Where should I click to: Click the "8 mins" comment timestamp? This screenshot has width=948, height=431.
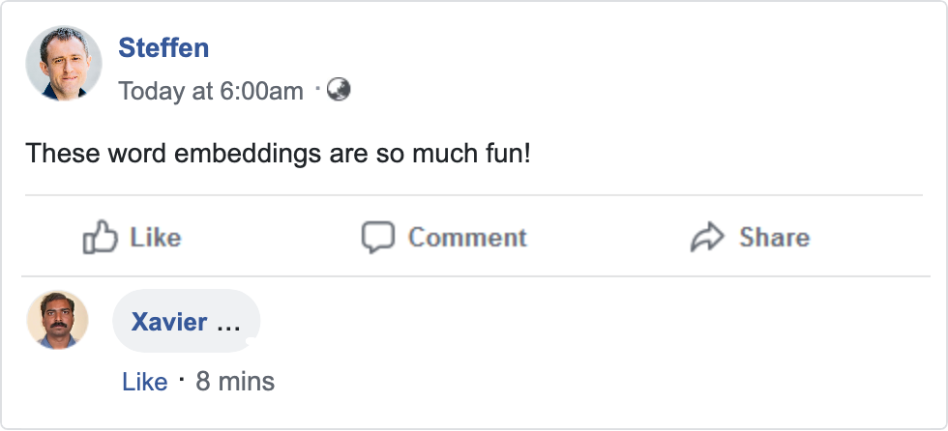click(x=235, y=381)
